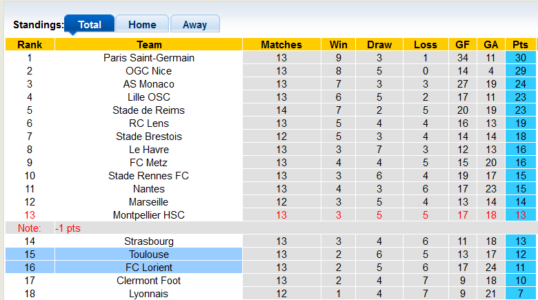Click on AS Monaco team name
Screen dimensions: 538x300
pyautogui.click(x=149, y=84)
